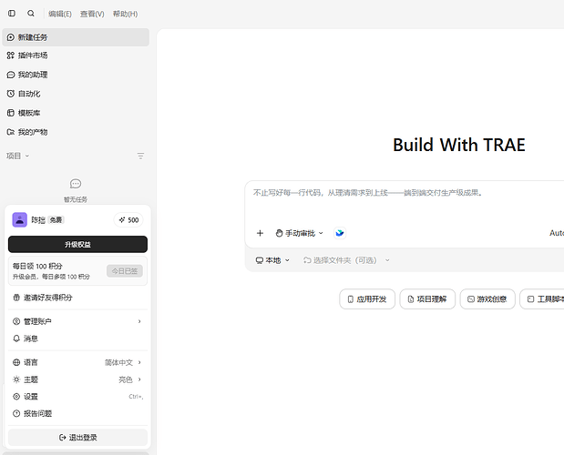Click the plus add attachment icon
564x455 pixels.
(x=260, y=233)
